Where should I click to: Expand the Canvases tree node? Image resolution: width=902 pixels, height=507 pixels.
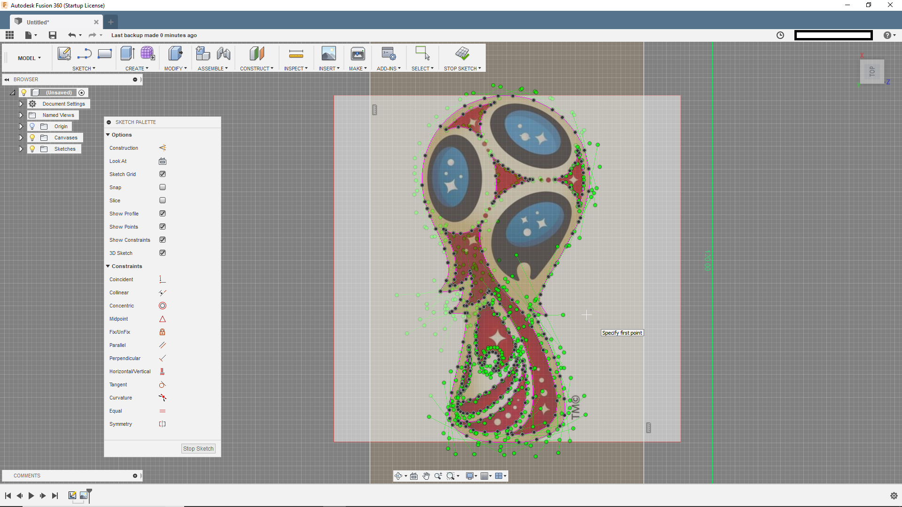point(21,138)
